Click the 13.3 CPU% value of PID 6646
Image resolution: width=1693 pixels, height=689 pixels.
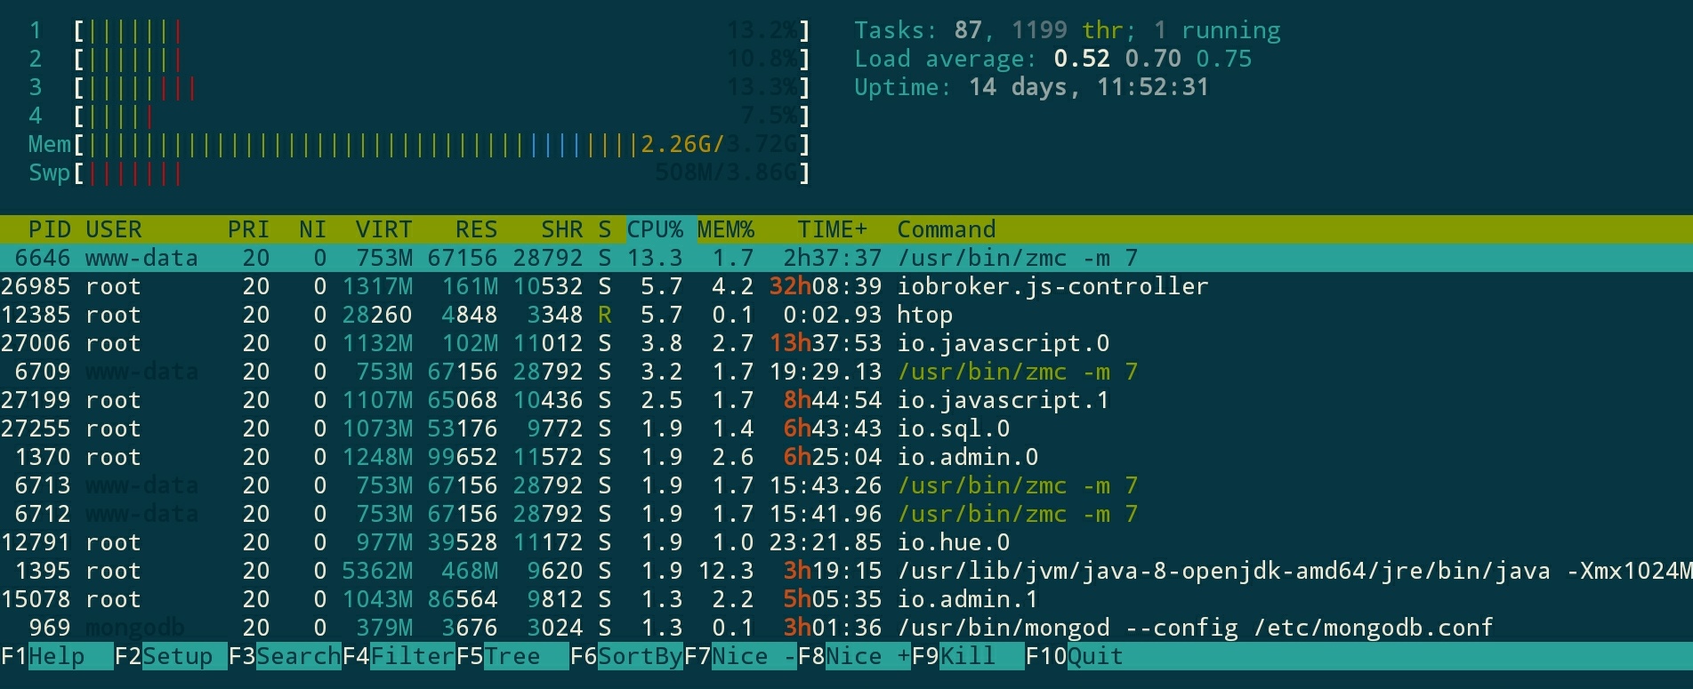(654, 258)
